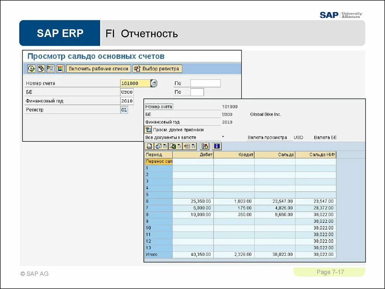
Task: Click total debit 40,350.00
Action: point(193,254)
